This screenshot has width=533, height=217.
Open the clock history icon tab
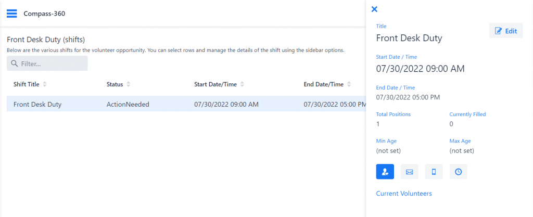coord(458,172)
